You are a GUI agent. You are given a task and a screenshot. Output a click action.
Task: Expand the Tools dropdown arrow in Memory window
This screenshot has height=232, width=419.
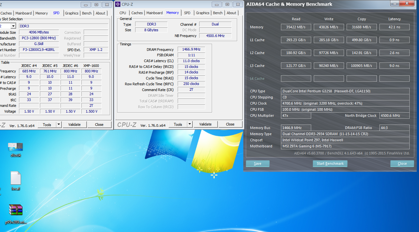pos(190,124)
